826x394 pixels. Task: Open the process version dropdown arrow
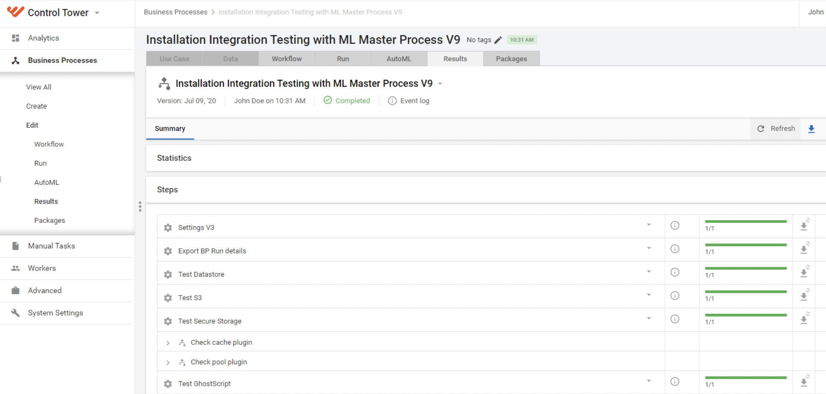(x=440, y=84)
